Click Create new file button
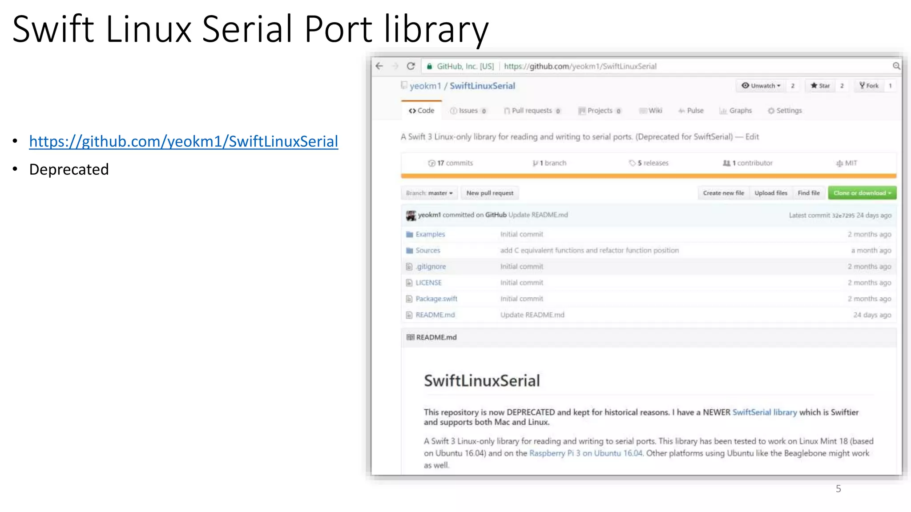 pos(723,193)
